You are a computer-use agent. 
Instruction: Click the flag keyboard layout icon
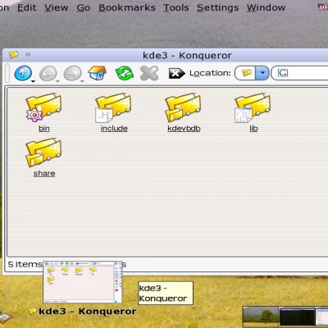[323, 7]
